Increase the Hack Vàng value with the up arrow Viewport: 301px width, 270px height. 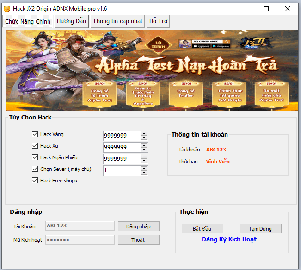tap(144, 133)
